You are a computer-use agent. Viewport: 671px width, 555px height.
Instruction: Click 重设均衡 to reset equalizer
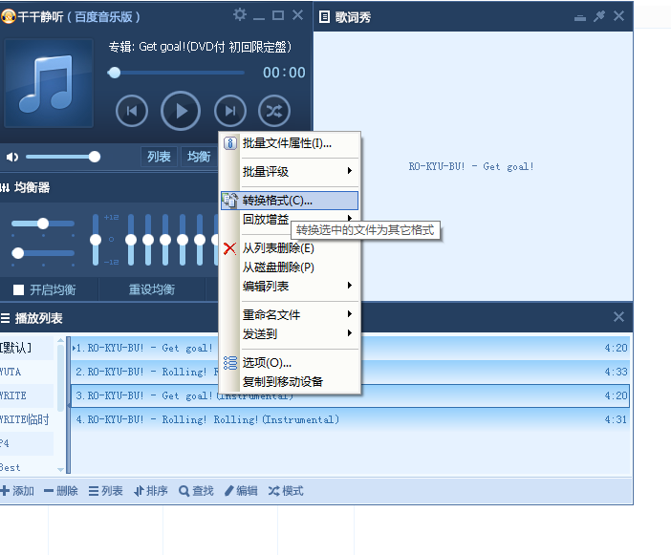click(152, 289)
